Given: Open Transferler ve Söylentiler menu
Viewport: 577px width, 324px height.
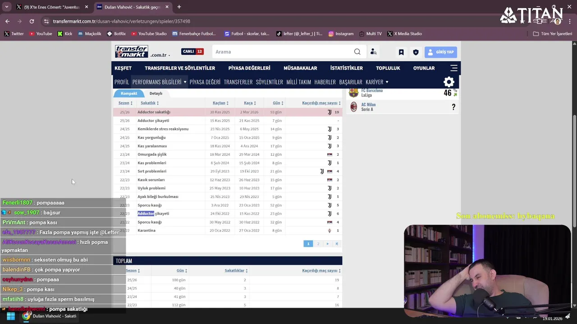Looking at the screenshot, I should pos(180,68).
